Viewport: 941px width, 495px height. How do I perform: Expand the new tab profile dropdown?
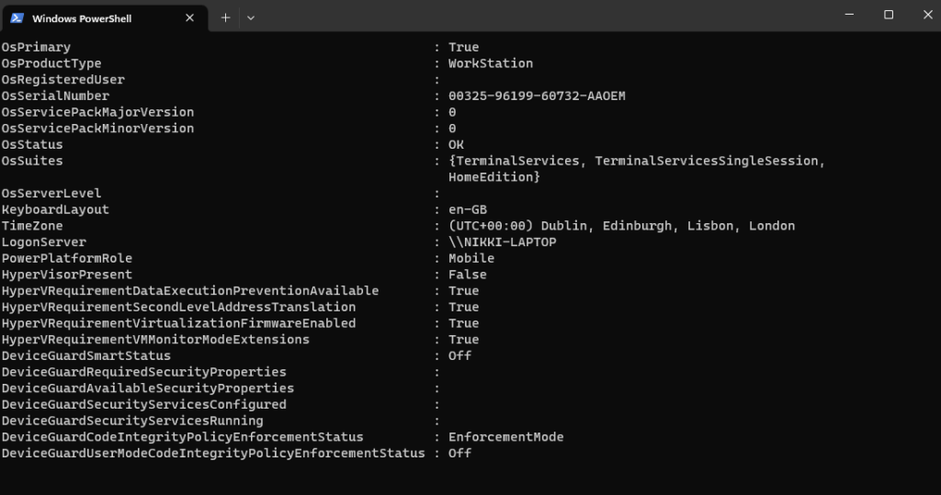pyautogui.click(x=251, y=18)
